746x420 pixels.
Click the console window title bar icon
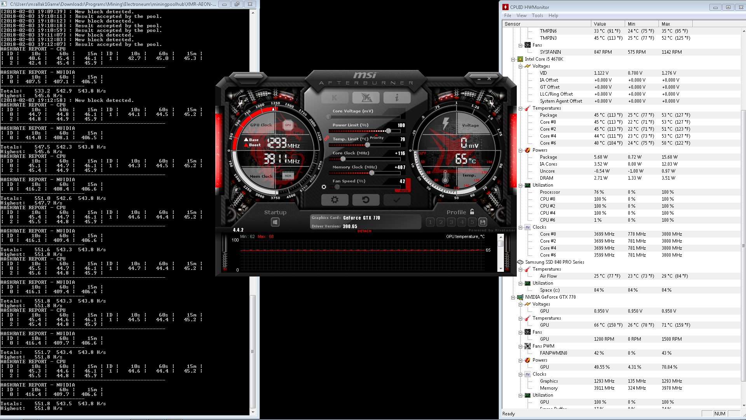point(4,4)
